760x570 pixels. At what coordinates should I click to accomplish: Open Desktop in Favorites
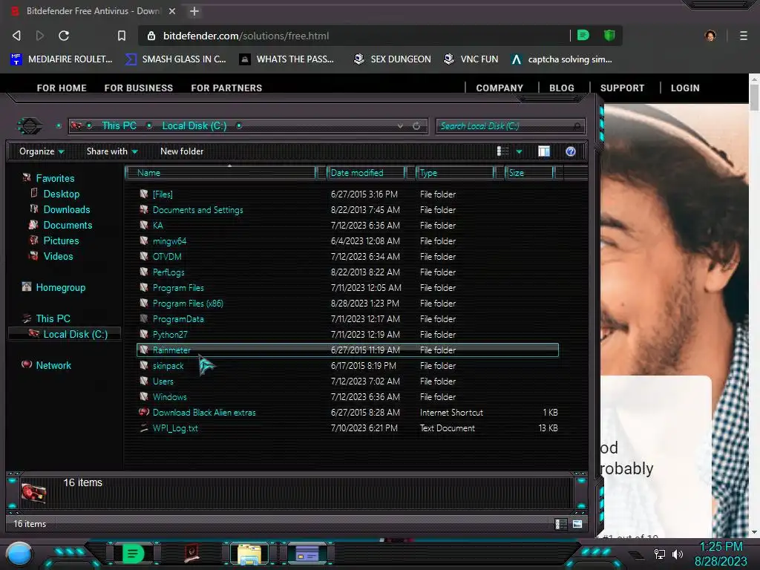(62, 194)
